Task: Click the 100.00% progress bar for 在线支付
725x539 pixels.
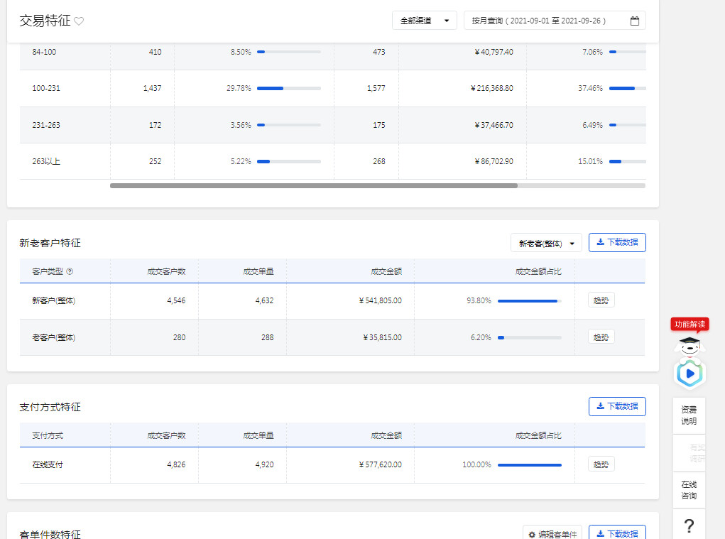Action: 530,465
